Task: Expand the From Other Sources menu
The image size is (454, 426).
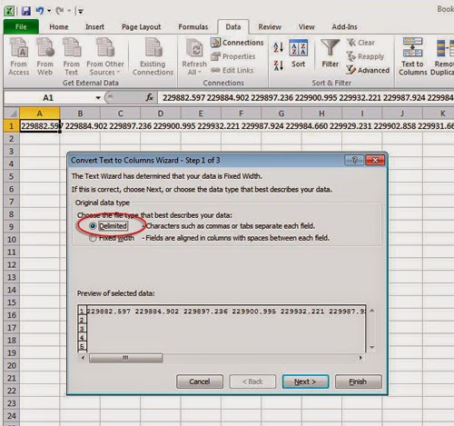Action: click(x=105, y=56)
